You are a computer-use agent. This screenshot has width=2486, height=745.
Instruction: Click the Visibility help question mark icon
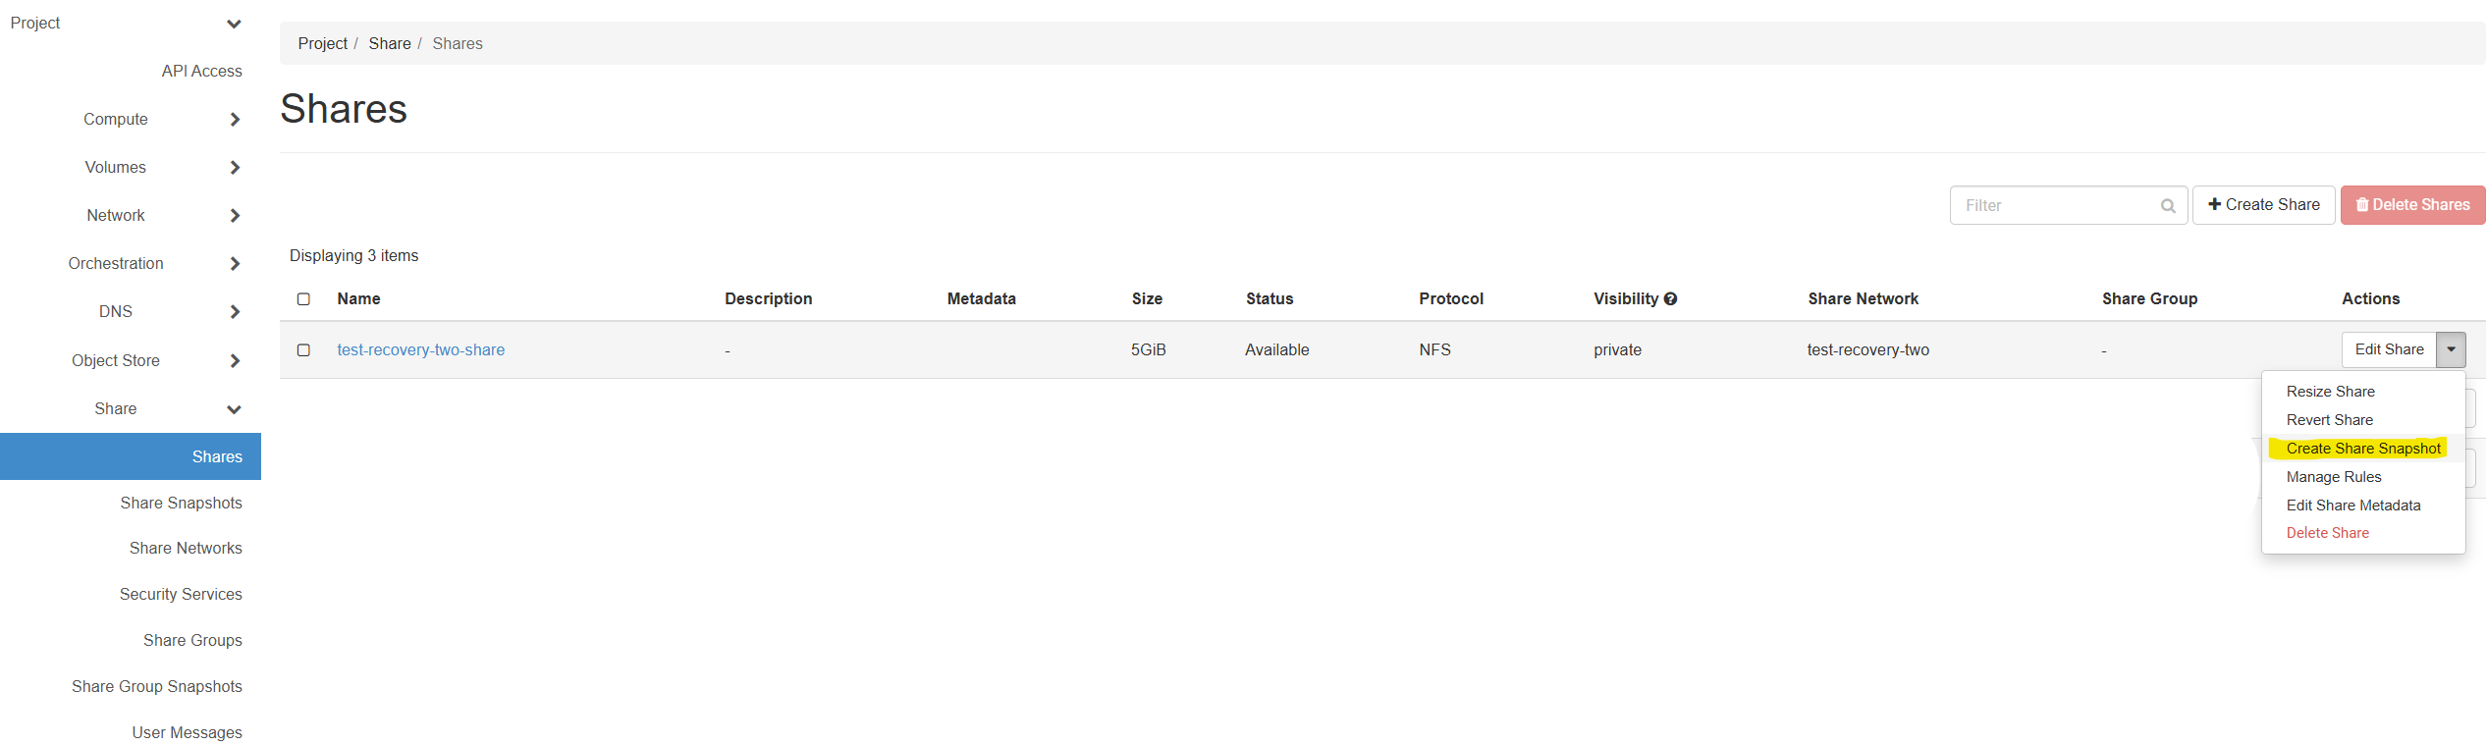(1670, 299)
